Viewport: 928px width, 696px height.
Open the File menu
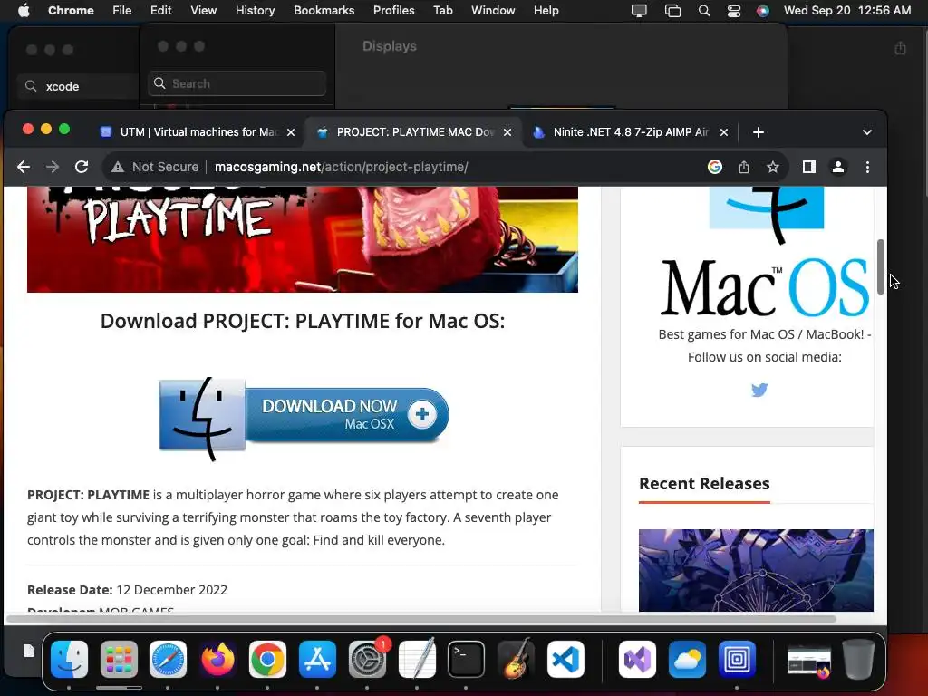[x=122, y=11]
